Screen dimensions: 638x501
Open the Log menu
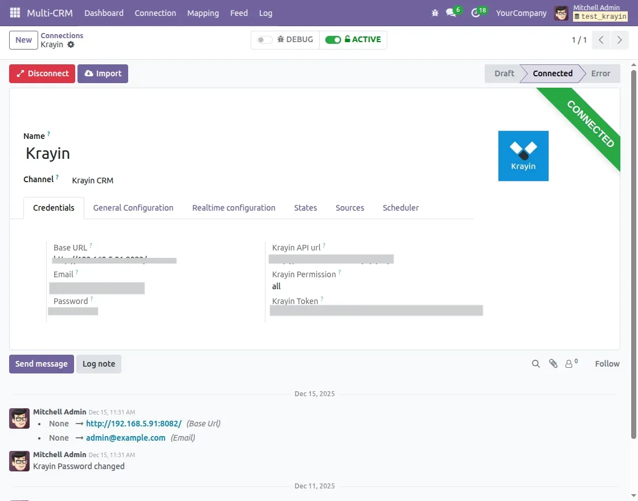265,13
